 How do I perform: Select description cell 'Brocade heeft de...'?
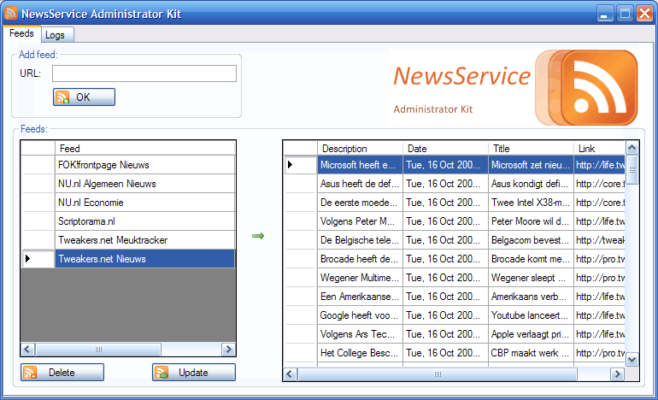coord(360,259)
